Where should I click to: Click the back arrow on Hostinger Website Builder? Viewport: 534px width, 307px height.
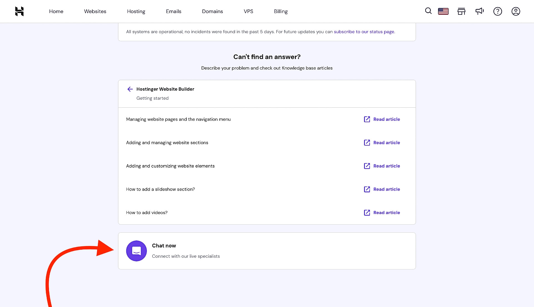click(130, 89)
